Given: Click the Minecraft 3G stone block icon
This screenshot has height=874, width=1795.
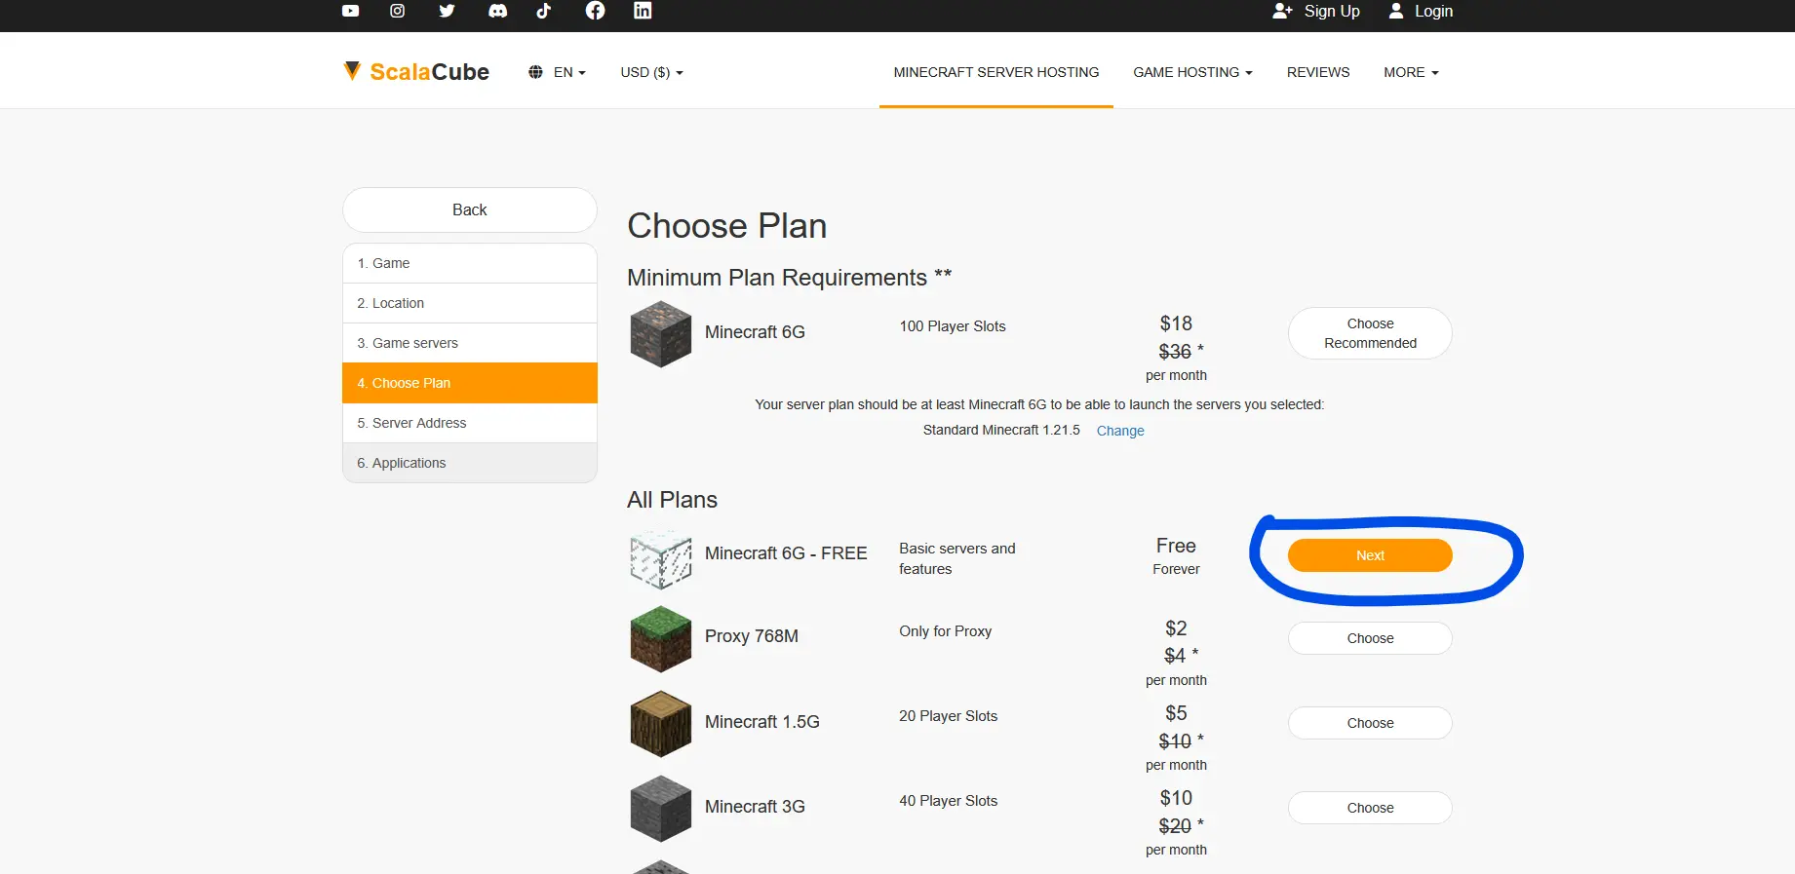Looking at the screenshot, I should (661, 809).
